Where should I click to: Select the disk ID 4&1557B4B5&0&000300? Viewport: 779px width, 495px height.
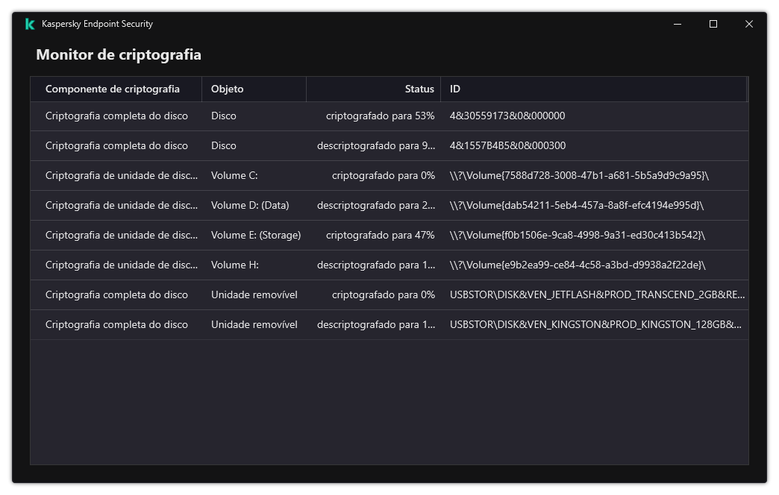pos(507,145)
